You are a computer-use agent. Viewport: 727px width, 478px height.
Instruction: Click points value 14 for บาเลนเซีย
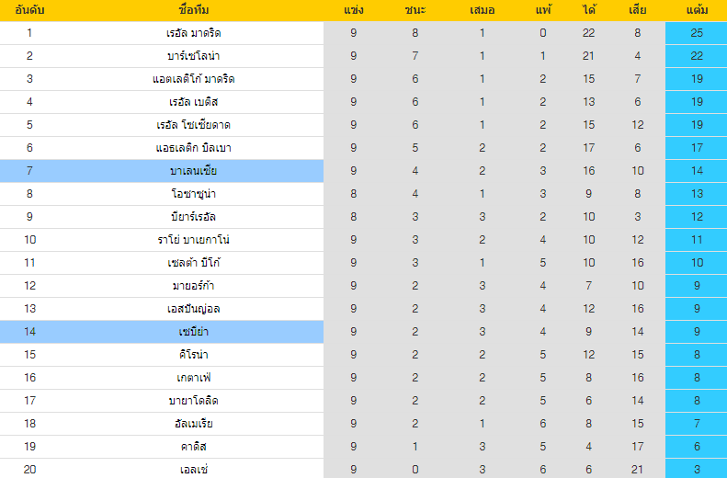697,171
